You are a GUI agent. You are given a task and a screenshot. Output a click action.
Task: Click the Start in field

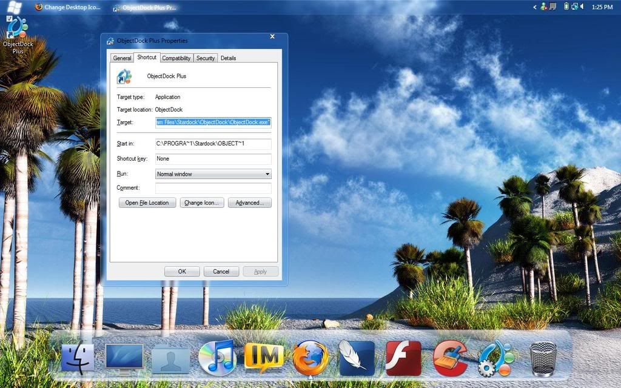point(213,144)
